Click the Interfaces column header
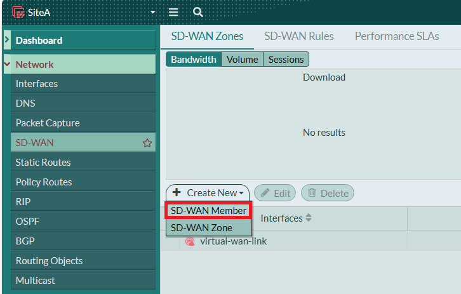461x294 pixels. 281,218
